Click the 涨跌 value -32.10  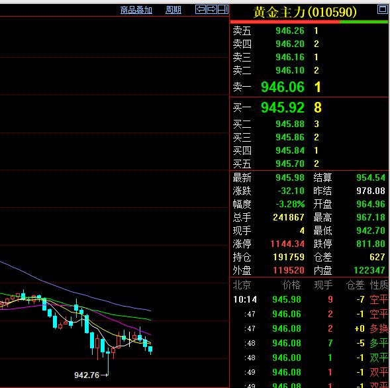(291, 191)
